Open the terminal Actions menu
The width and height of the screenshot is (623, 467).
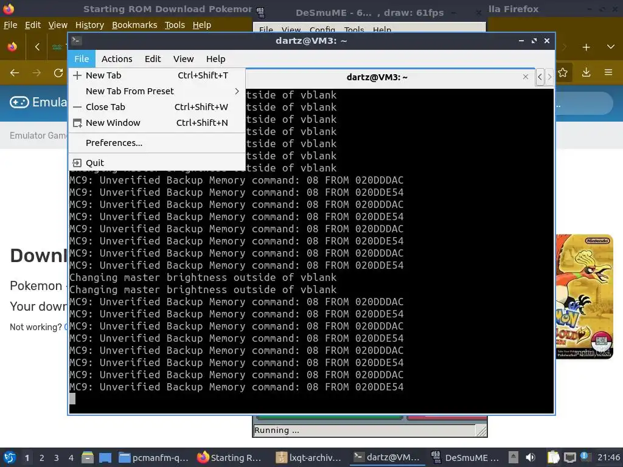coord(117,59)
